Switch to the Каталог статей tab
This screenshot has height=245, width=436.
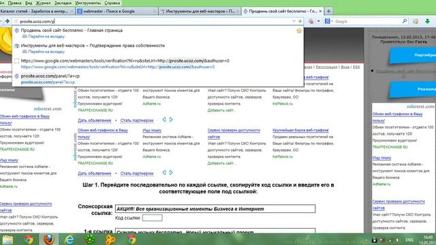click(x=36, y=12)
